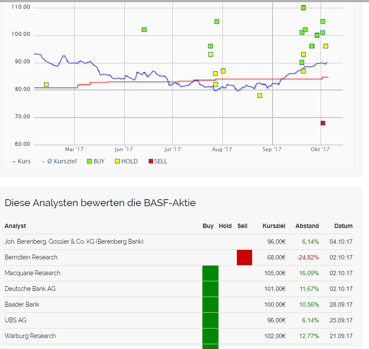Click the date 21.09.17

pyautogui.click(x=341, y=336)
